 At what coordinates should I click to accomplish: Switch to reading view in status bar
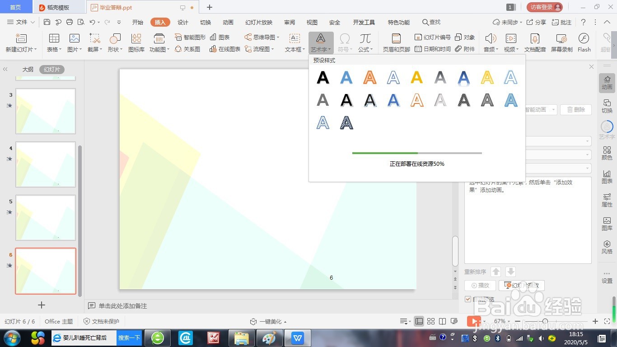(x=443, y=321)
